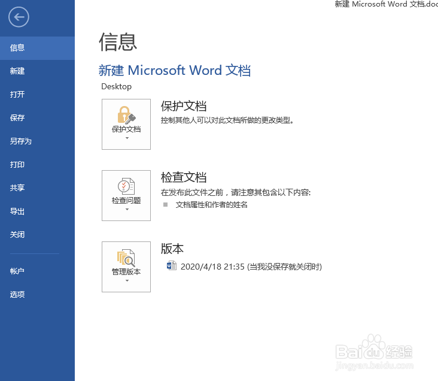The image size is (438, 381).
Task: Go to 打印 in the sidebar
Action: [x=38, y=165]
